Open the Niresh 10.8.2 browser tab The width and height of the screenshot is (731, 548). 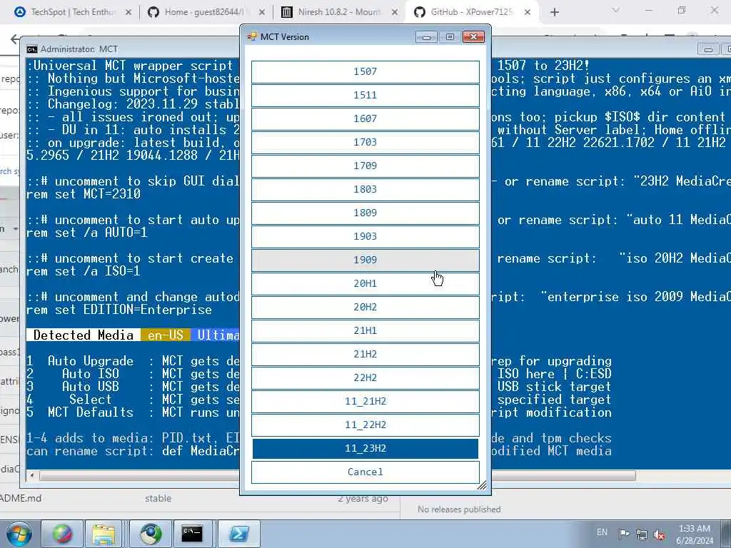click(339, 12)
